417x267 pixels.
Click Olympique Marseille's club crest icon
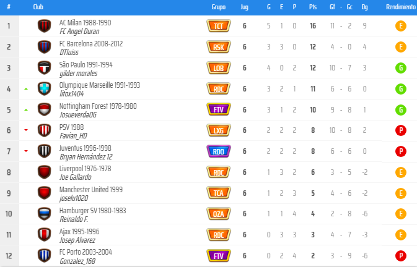[44, 89]
